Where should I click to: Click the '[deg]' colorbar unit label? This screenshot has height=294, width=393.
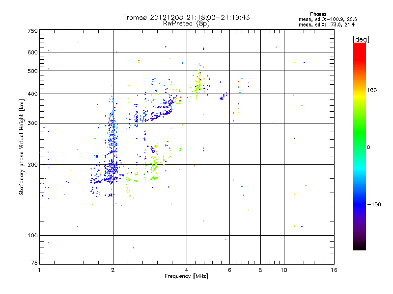361,39
